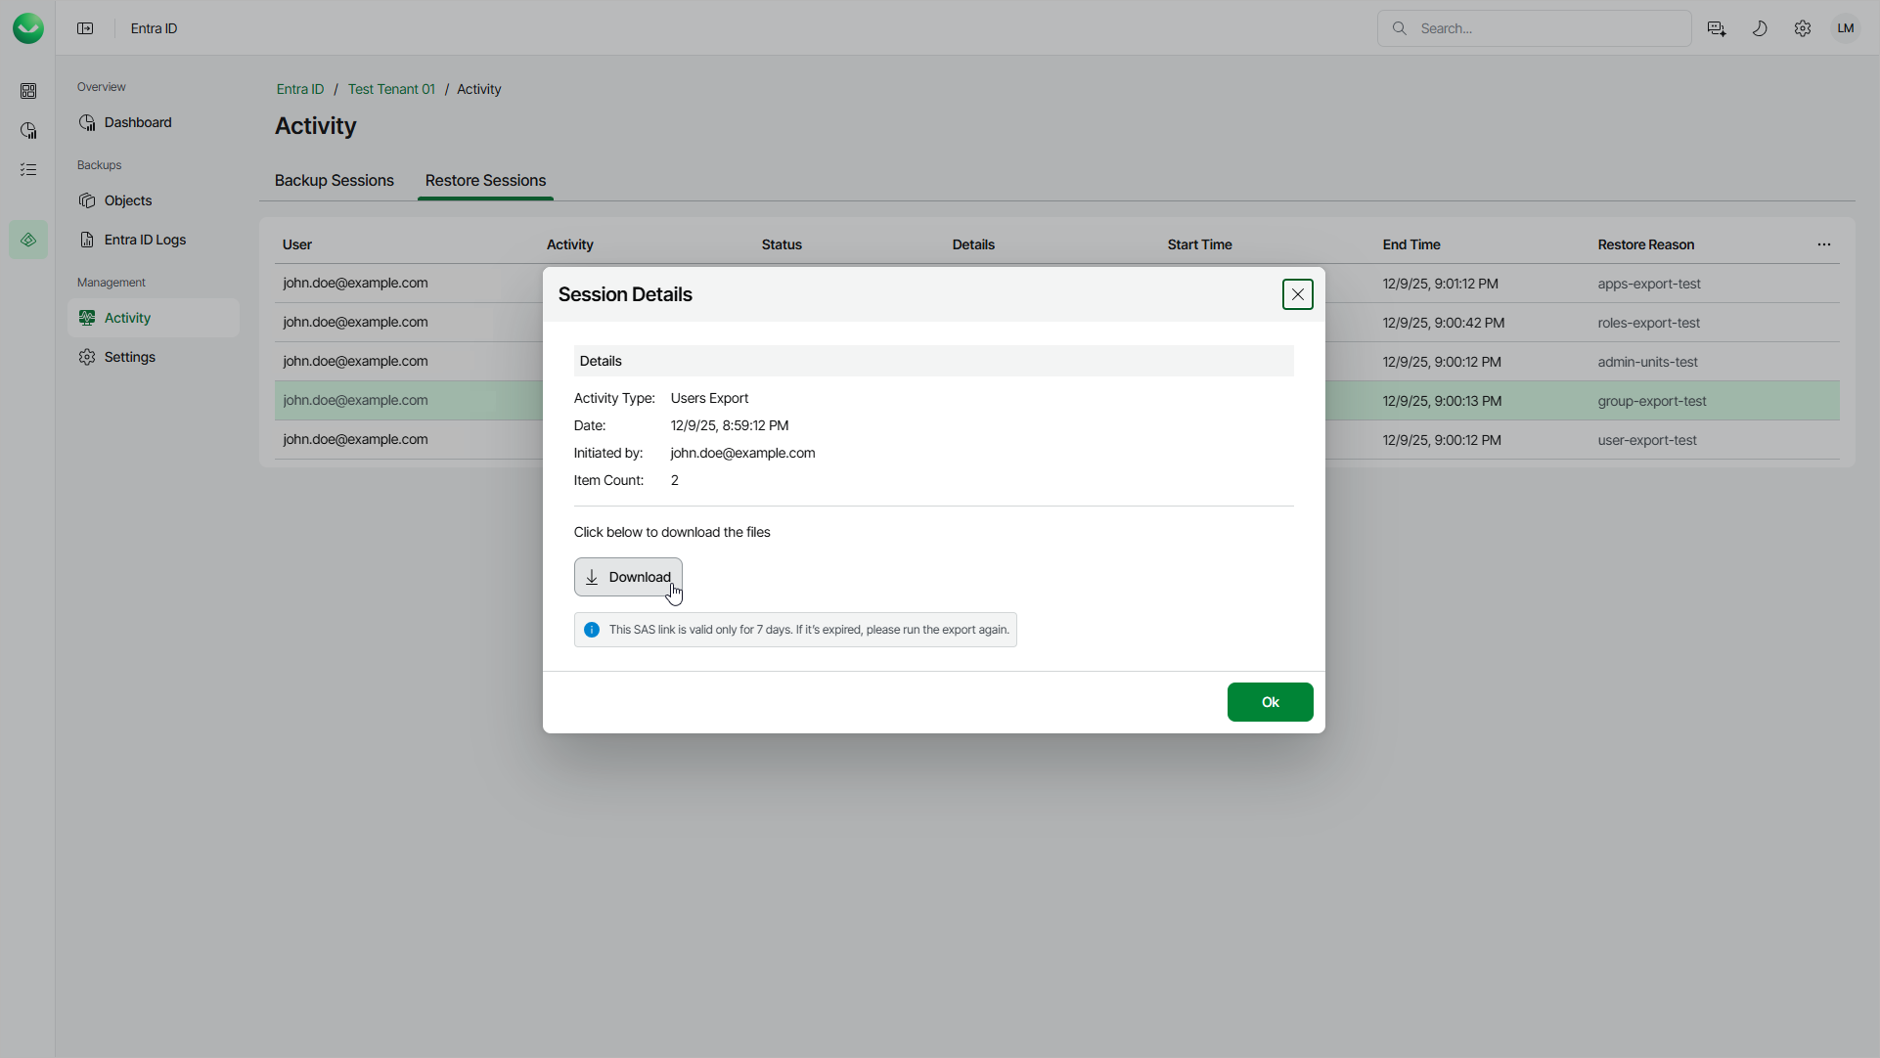Open the feedback chat icon in header
Image resolution: width=1880 pixels, height=1058 pixels.
pos(1716,28)
